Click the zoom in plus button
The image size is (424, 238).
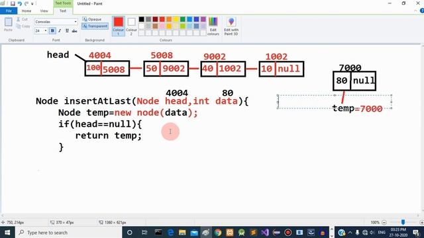pyautogui.click(x=421, y=222)
